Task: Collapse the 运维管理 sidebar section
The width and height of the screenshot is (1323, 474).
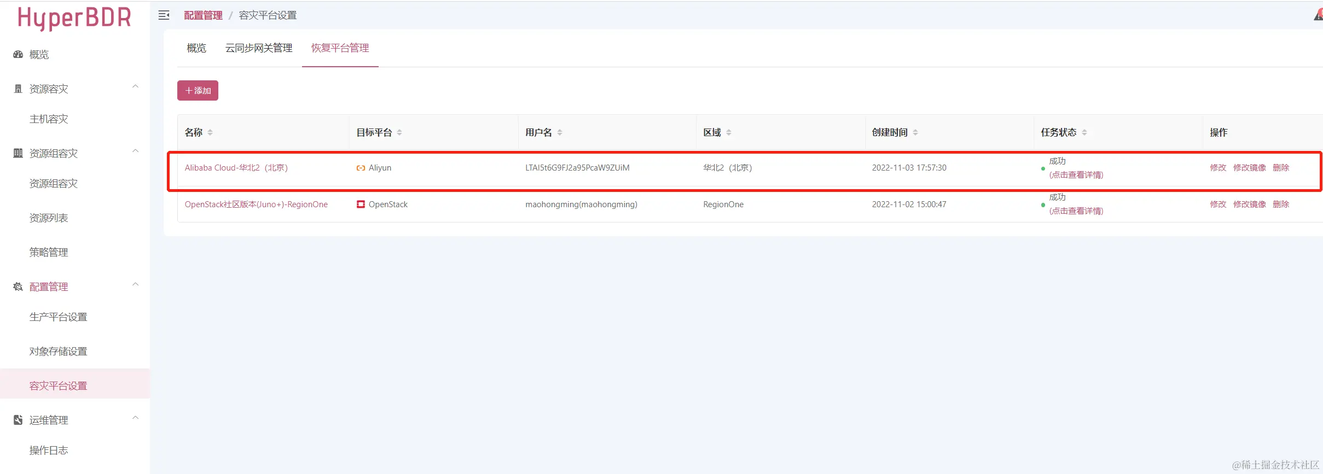Action: coord(136,418)
